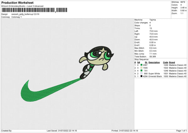Viewport: 188px width, 133px height.
Task: Click the barcode in the worksheet header
Action: click(34, 10)
